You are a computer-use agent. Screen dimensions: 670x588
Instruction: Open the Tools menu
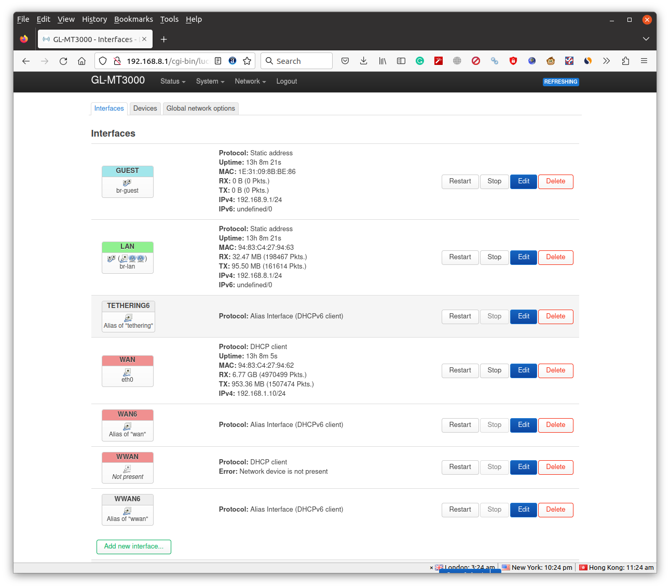coord(169,19)
